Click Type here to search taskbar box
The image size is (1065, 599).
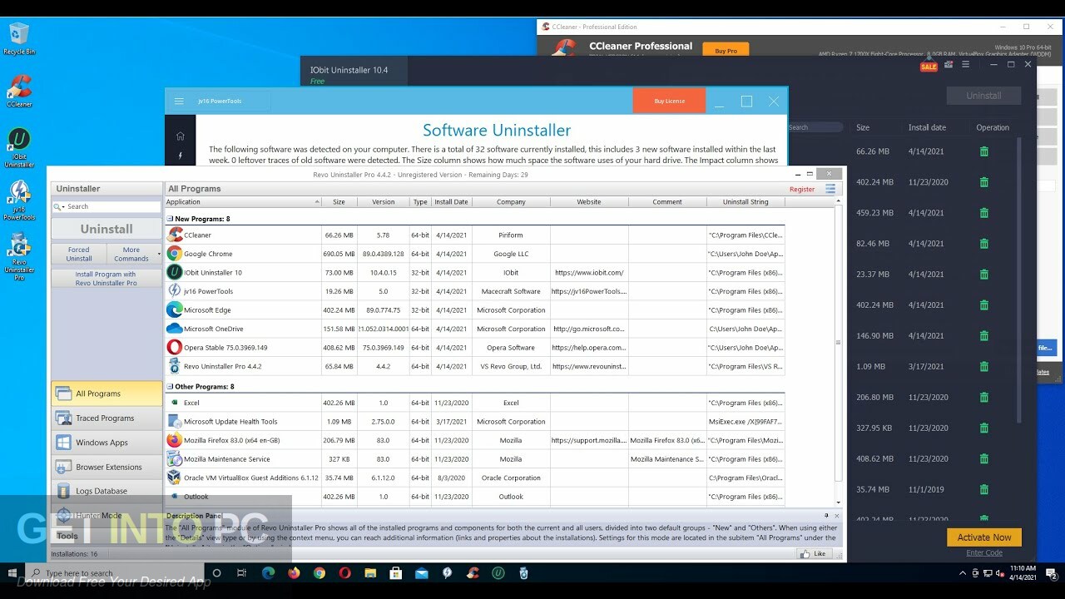[115, 573]
